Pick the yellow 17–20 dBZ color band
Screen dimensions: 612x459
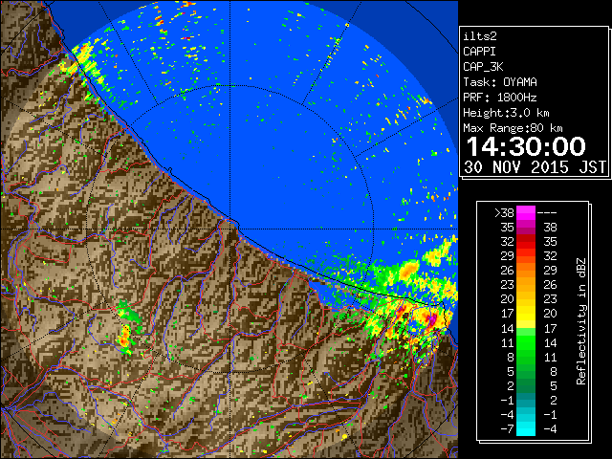526,314
